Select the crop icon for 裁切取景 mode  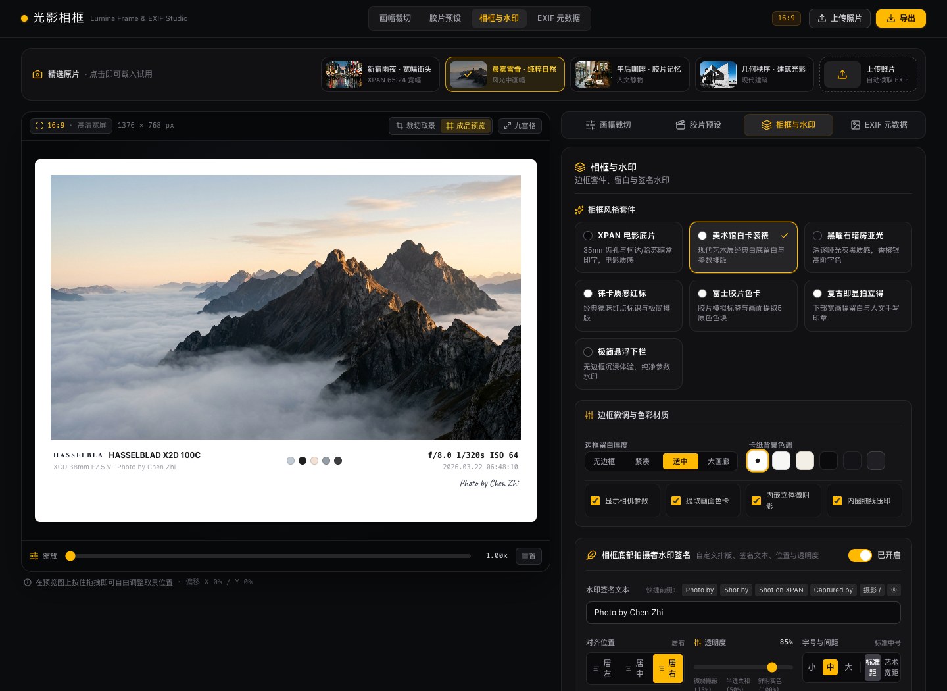pos(400,126)
